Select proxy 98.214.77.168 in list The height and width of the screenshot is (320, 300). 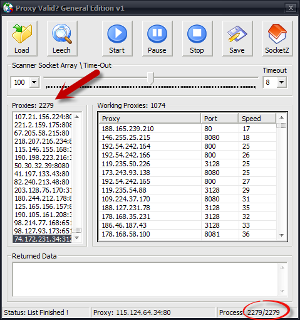point(43,223)
